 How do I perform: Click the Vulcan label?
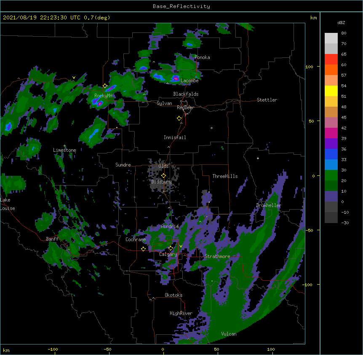coord(229,334)
